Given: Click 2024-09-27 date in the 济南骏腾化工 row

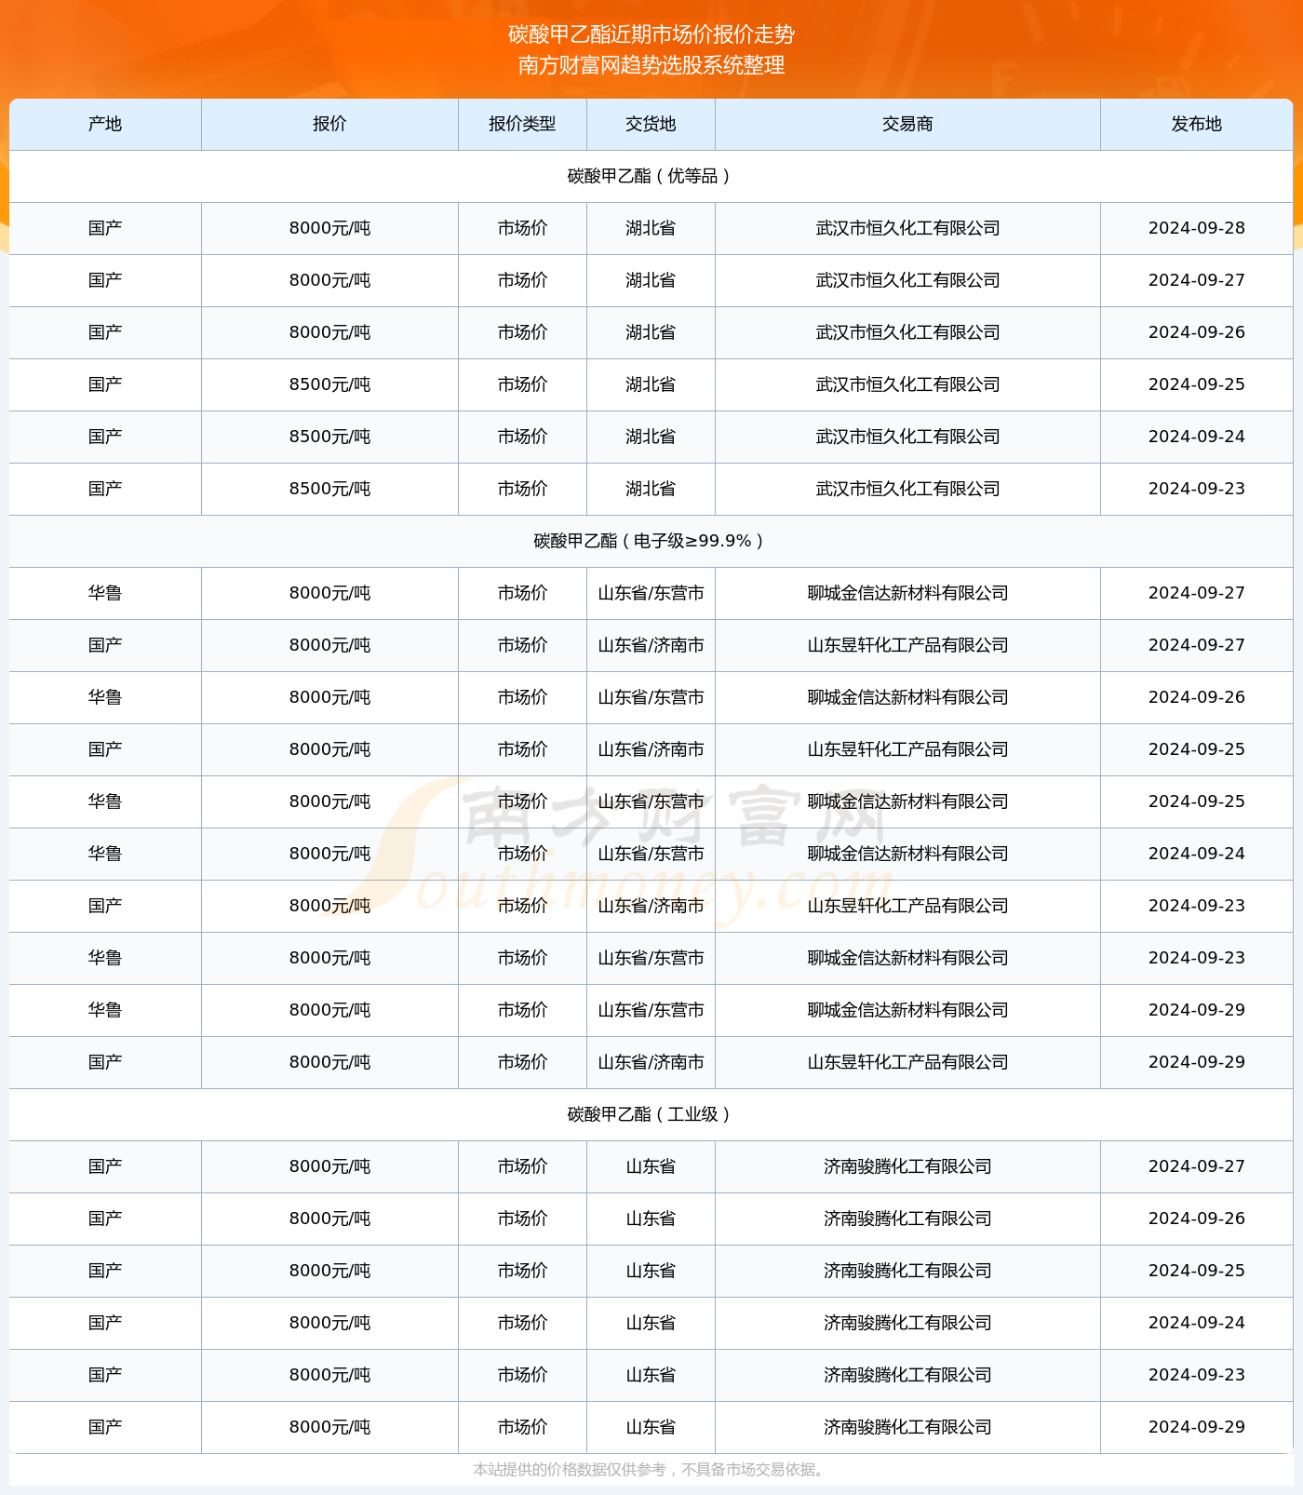Looking at the screenshot, I should point(1196,1166).
